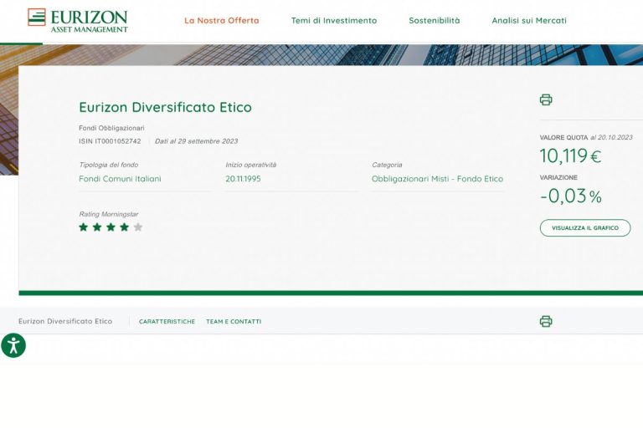Open La Nostra Offerta menu
Image resolution: width=643 pixels, height=428 pixels.
221,20
